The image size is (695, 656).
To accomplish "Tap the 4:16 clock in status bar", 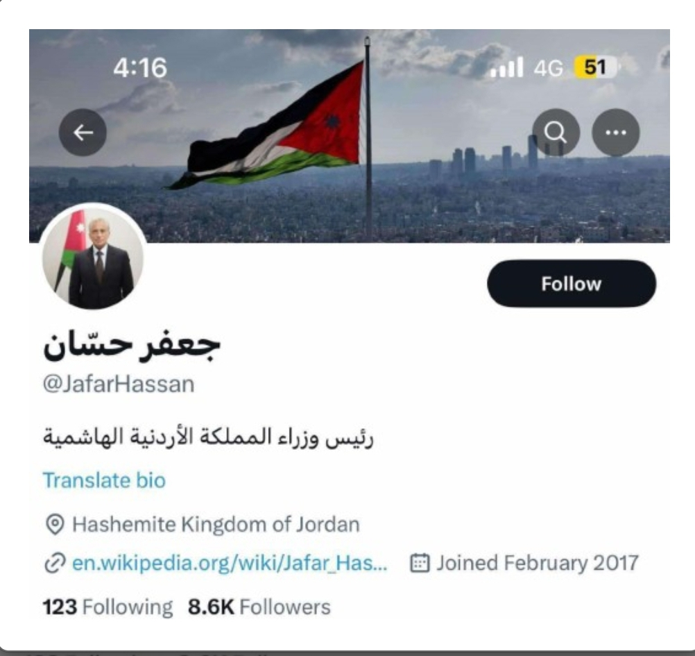I will [140, 68].
